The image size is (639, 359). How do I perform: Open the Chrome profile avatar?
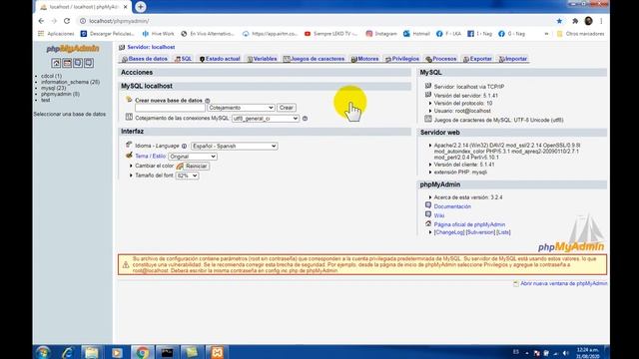coord(588,21)
